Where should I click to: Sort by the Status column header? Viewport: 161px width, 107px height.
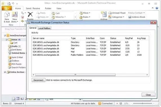click(113, 38)
